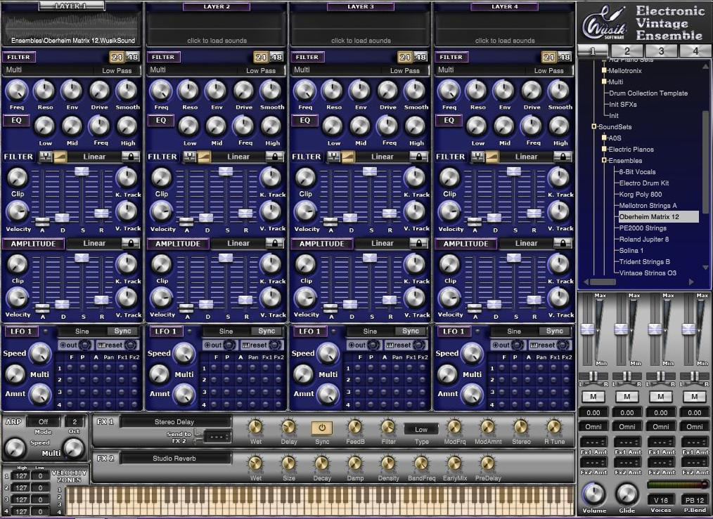
Task: Click the master Volume knob
Action: [594, 494]
